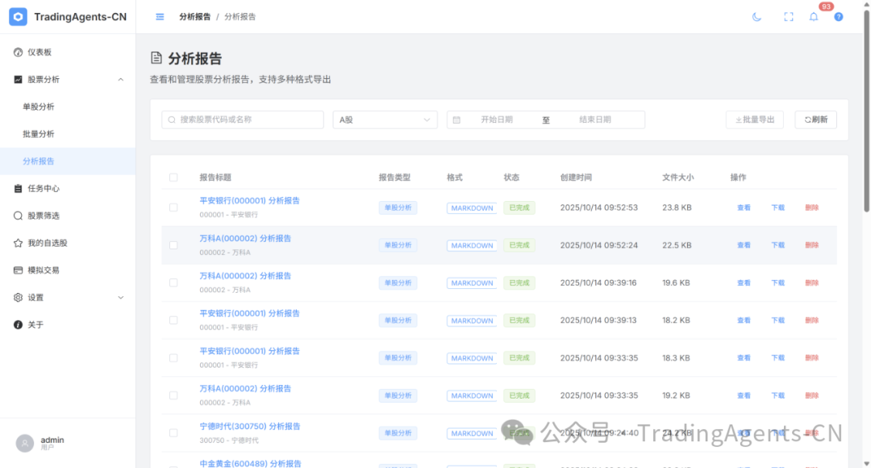
Task: Check the box for first 平安银行(000001) report
Action: click(x=173, y=207)
